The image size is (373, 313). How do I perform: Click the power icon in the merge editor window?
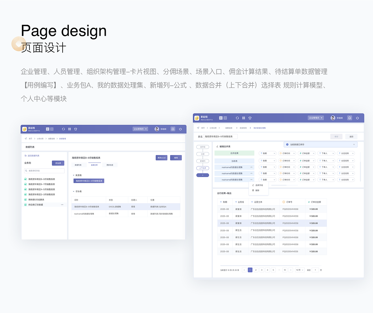pyautogui.click(x=357, y=118)
